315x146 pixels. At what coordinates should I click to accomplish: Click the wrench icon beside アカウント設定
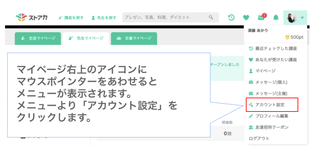(x=250, y=105)
